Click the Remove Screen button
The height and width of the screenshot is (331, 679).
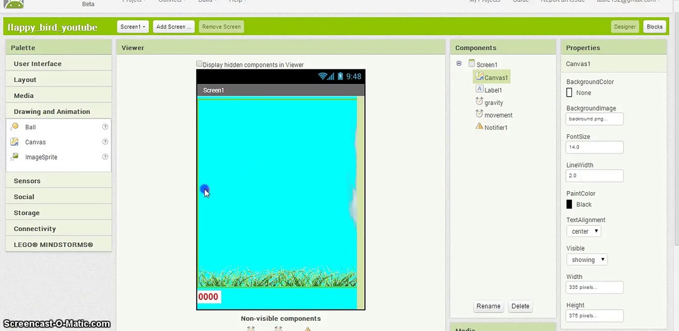click(221, 27)
